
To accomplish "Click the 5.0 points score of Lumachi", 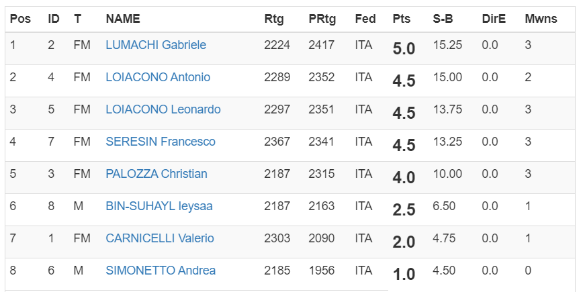I will (x=404, y=48).
